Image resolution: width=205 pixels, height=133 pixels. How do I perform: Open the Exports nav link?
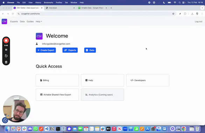click(14, 21)
